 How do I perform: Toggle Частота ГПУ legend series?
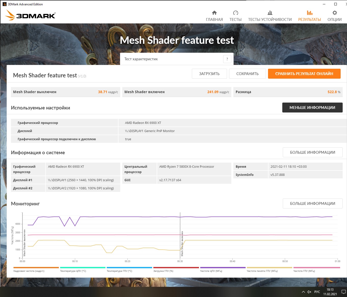[317, 270]
